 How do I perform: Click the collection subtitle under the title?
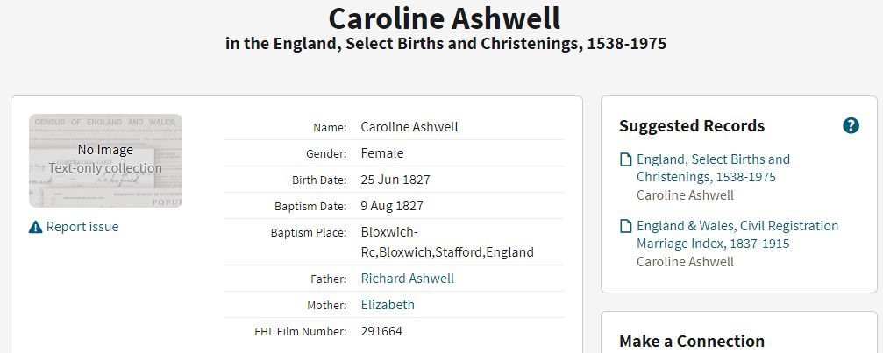click(x=445, y=43)
